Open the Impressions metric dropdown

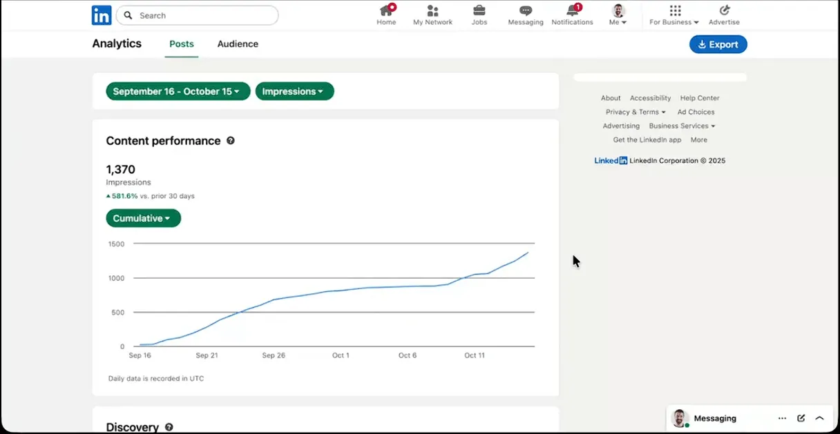tap(294, 91)
